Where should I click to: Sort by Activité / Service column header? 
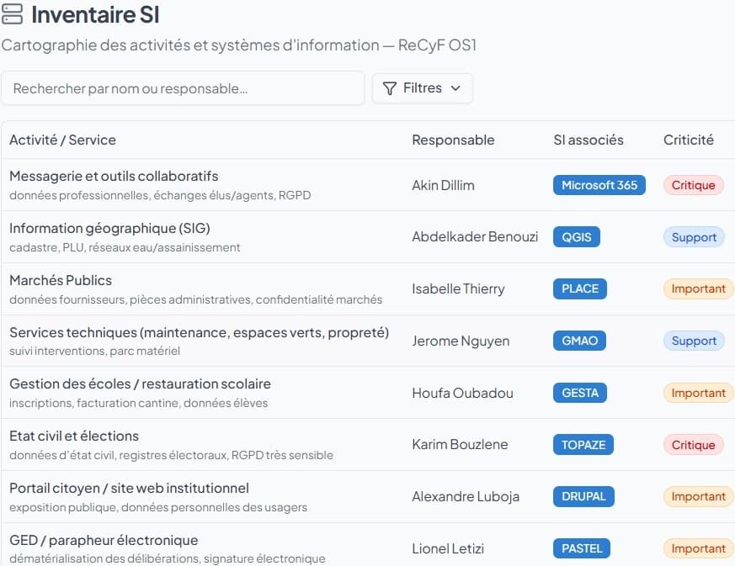62,140
